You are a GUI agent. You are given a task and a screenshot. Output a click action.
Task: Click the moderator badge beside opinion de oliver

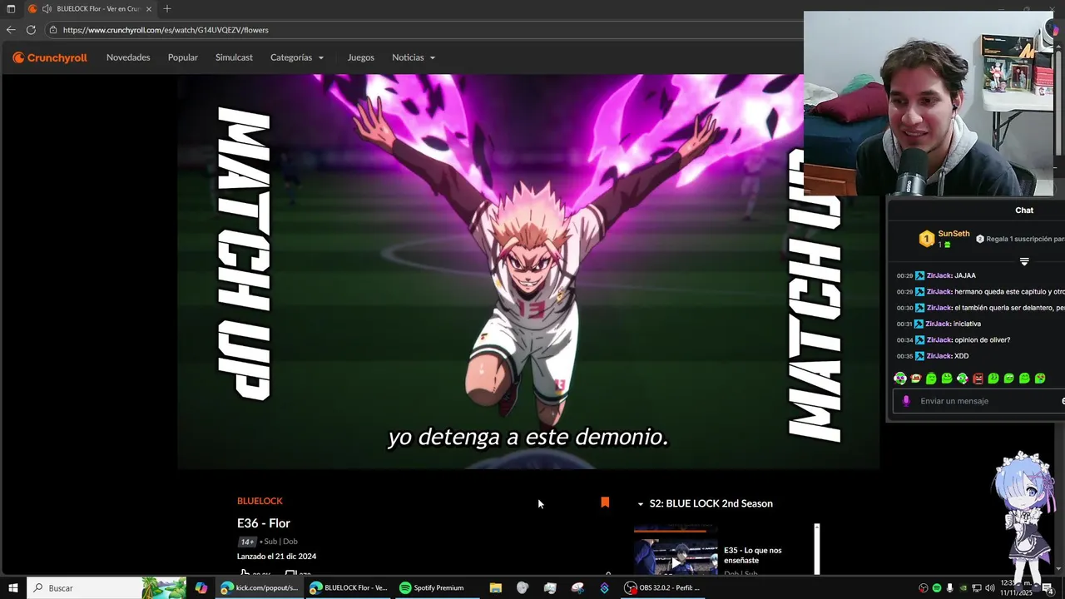click(919, 340)
